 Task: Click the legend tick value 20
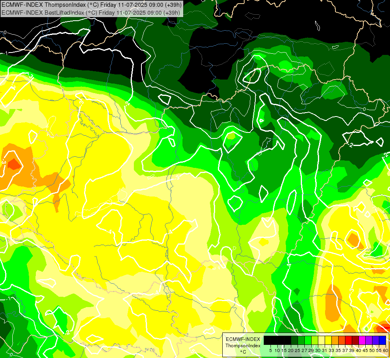[291, 350]
